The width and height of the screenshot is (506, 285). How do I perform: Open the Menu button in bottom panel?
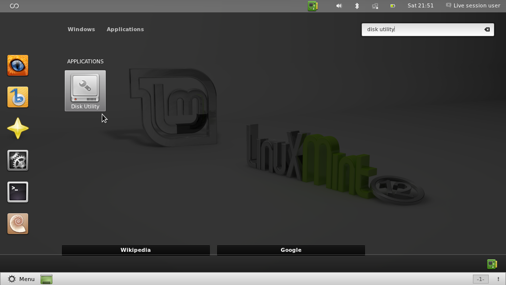[21, 279]
